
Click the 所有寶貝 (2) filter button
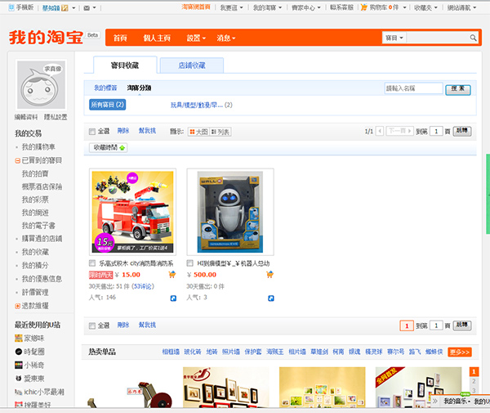click(x=108, y=105)
